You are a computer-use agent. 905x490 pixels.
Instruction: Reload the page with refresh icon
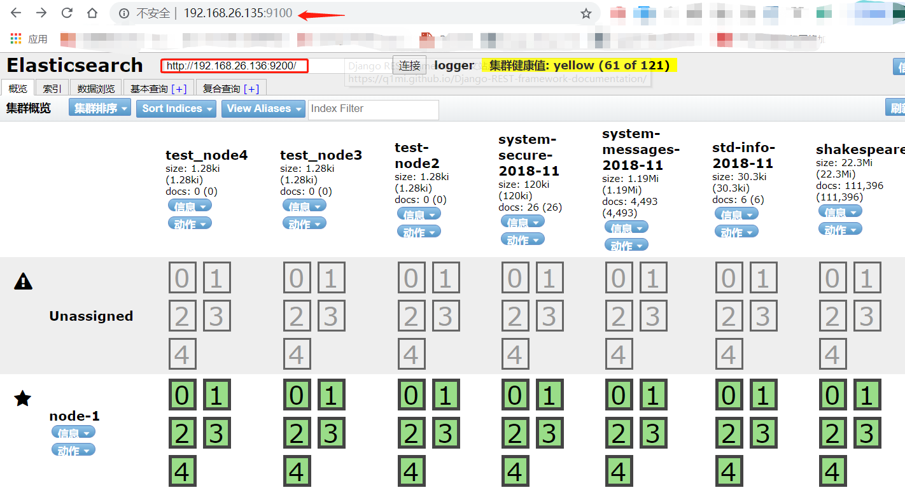67,13
